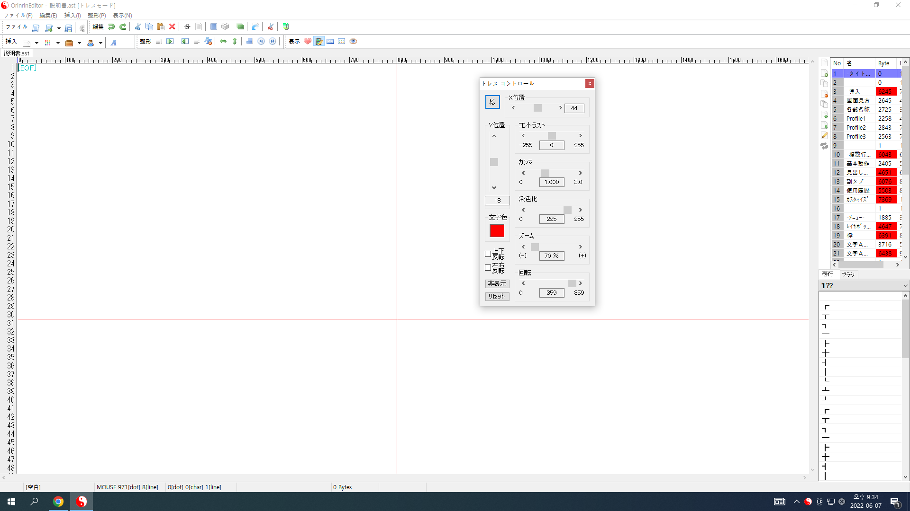Open the 1?? combo box dropdown

point(905,286)
